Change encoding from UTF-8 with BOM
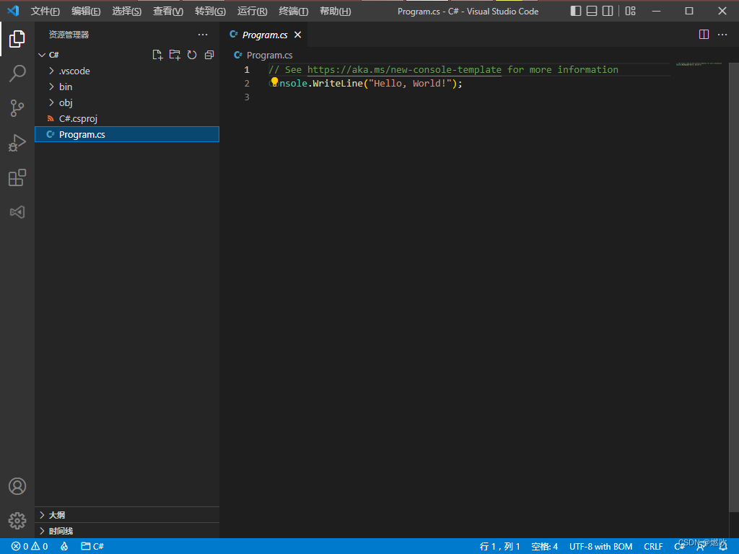Image resolution: width=739 pixels, height=554 pixels. [x=601, y=546]
